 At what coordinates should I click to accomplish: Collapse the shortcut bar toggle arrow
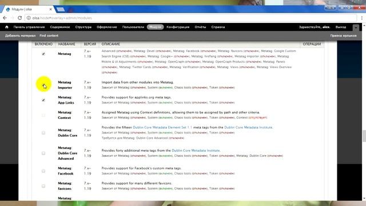356,27
